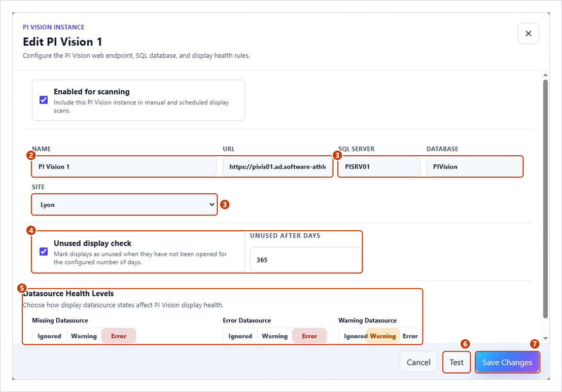This screenshot has height=392, width=562.
Task: Click the URL input field
Action: [x=277, y=167]
